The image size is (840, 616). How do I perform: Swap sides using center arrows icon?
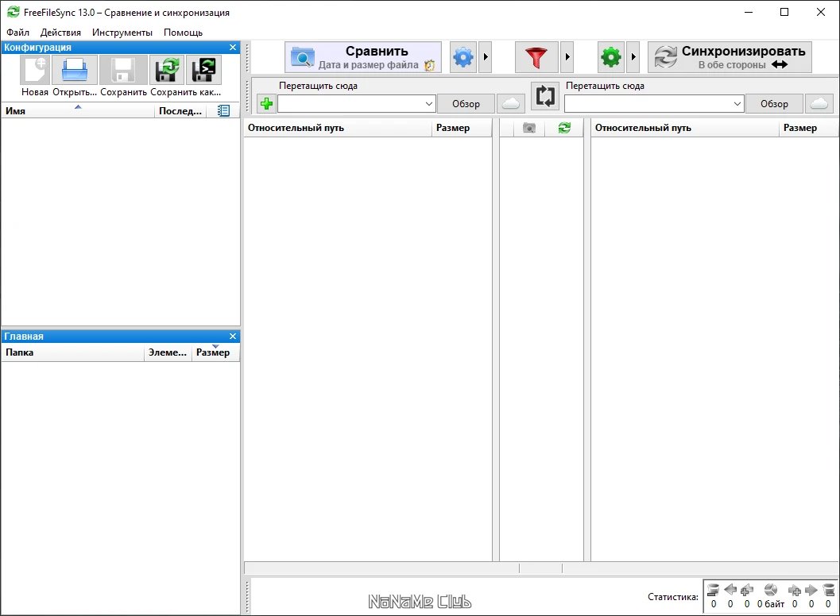click(x=545, y=96)
